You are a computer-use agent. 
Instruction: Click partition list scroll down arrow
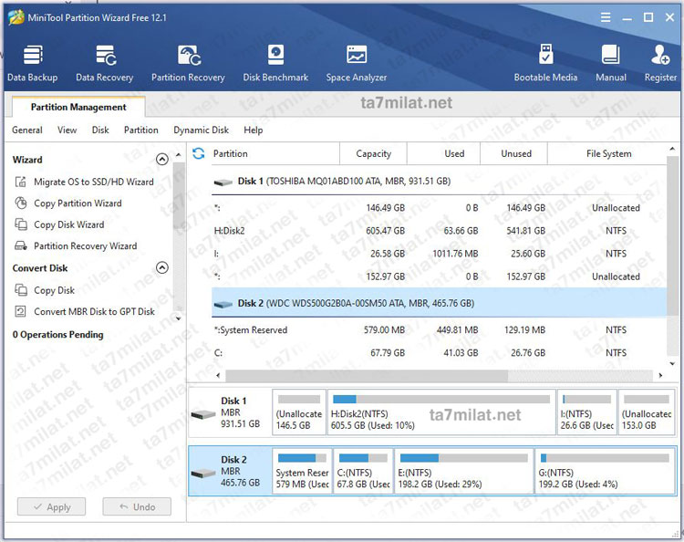click(x=672, y=363)
